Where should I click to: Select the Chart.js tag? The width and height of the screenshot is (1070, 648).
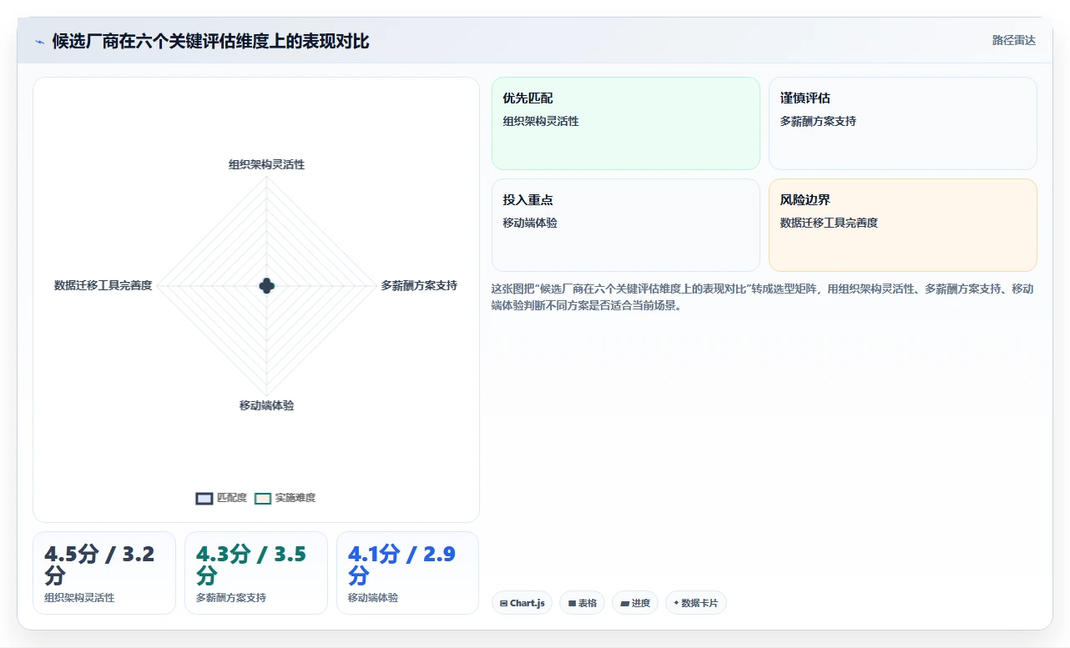[x=522, y=603]
